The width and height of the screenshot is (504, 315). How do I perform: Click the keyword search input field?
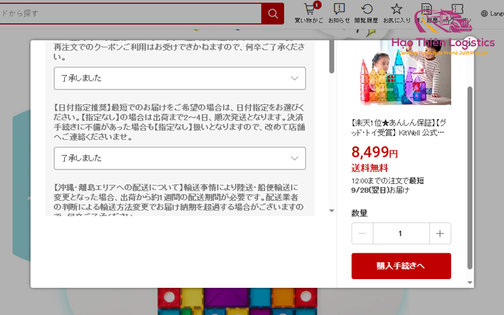click(x=130, y=13)
